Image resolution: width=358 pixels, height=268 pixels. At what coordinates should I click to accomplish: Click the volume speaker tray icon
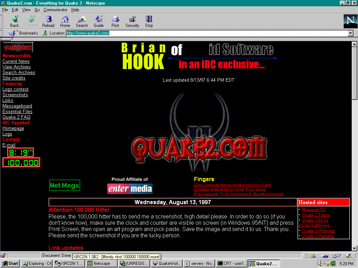[320, 263]
